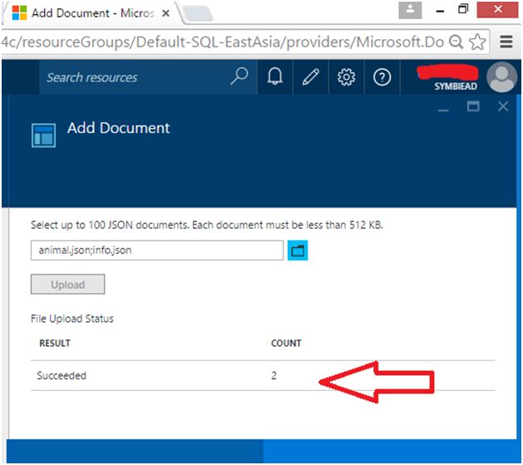Click the Upload button
Screen dimensions: 523x465
tap(67, 284)
